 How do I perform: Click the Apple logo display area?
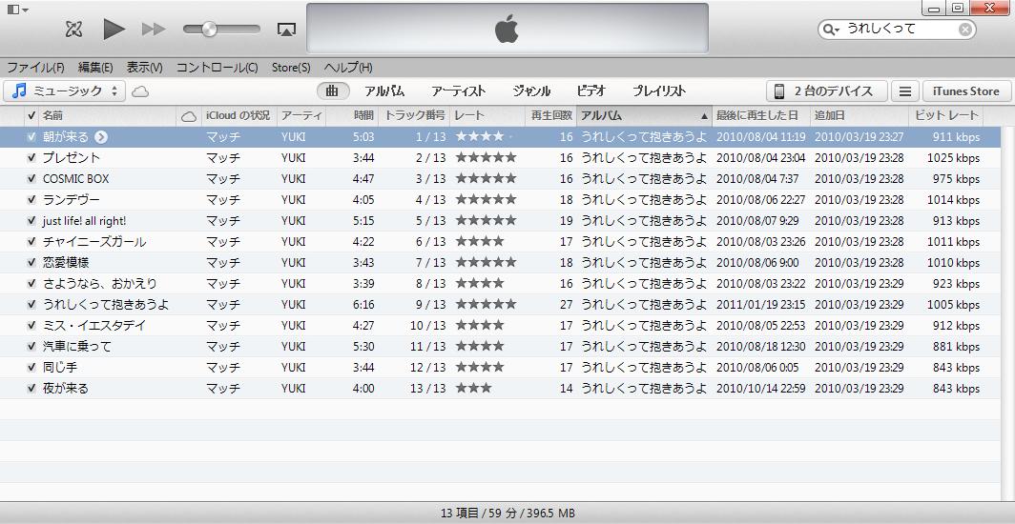click(507, 29)
